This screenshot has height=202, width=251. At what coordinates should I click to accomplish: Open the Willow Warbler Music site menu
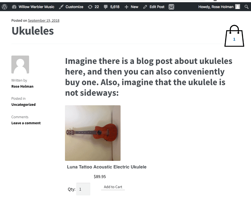coord(36,7)
